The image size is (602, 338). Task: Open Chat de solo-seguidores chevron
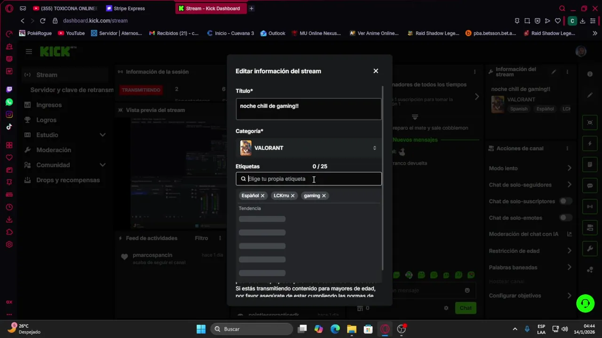pos(569,184)
